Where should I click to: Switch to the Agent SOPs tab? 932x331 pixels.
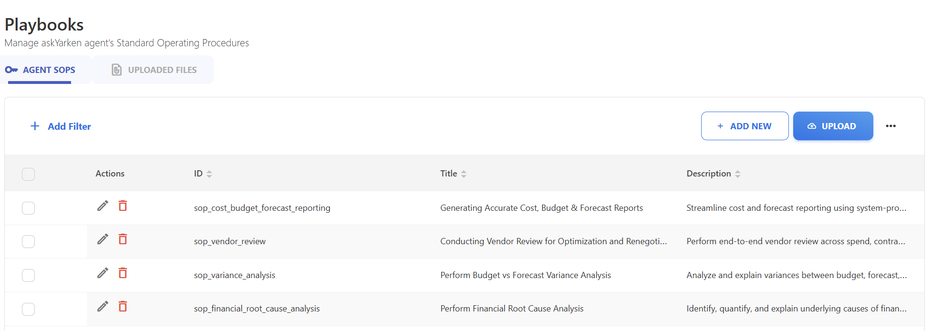[41, 70]
